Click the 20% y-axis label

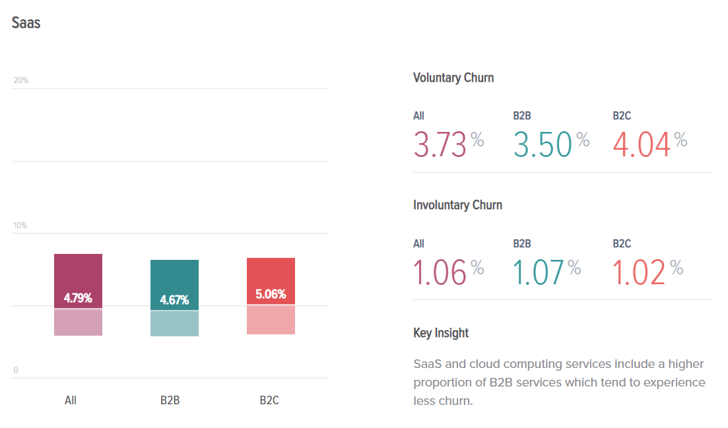click(x=21, y=80)
